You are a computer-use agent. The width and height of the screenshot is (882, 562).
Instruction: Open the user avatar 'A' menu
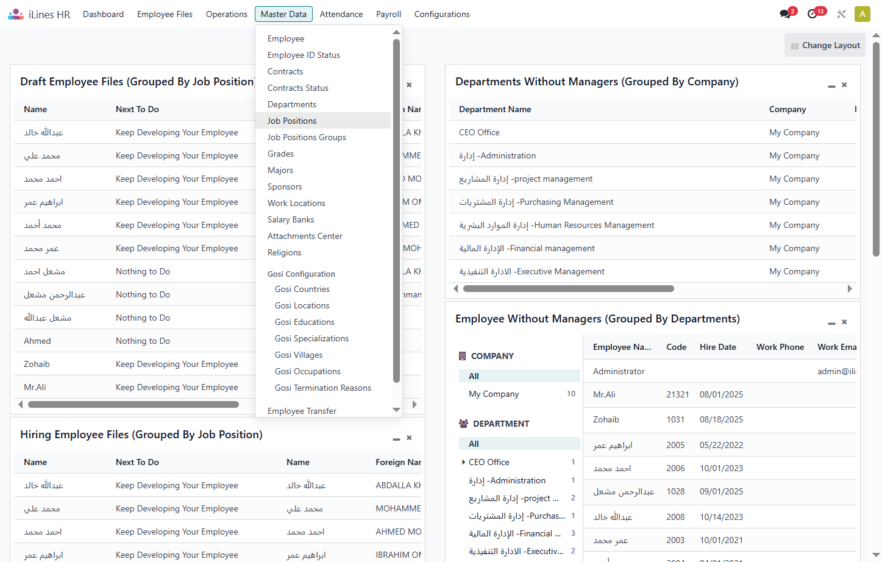pyautogui.click(x=862, y=14)
